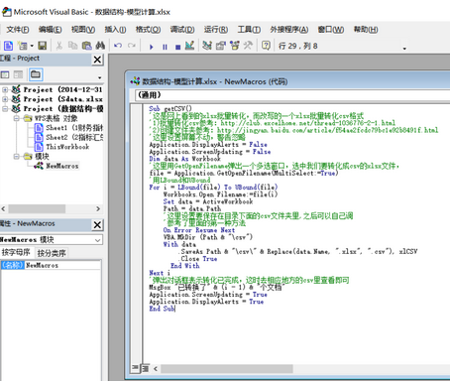Click the Undo arrow icon
The height and width of the screenshot is (384, 450).
[x=118, y=46]
